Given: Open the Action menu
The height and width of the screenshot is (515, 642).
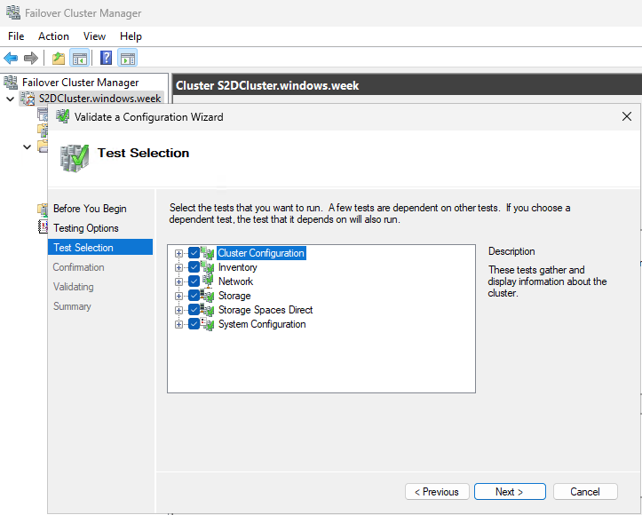Looking at the screenshot, I should pos(53,36).
